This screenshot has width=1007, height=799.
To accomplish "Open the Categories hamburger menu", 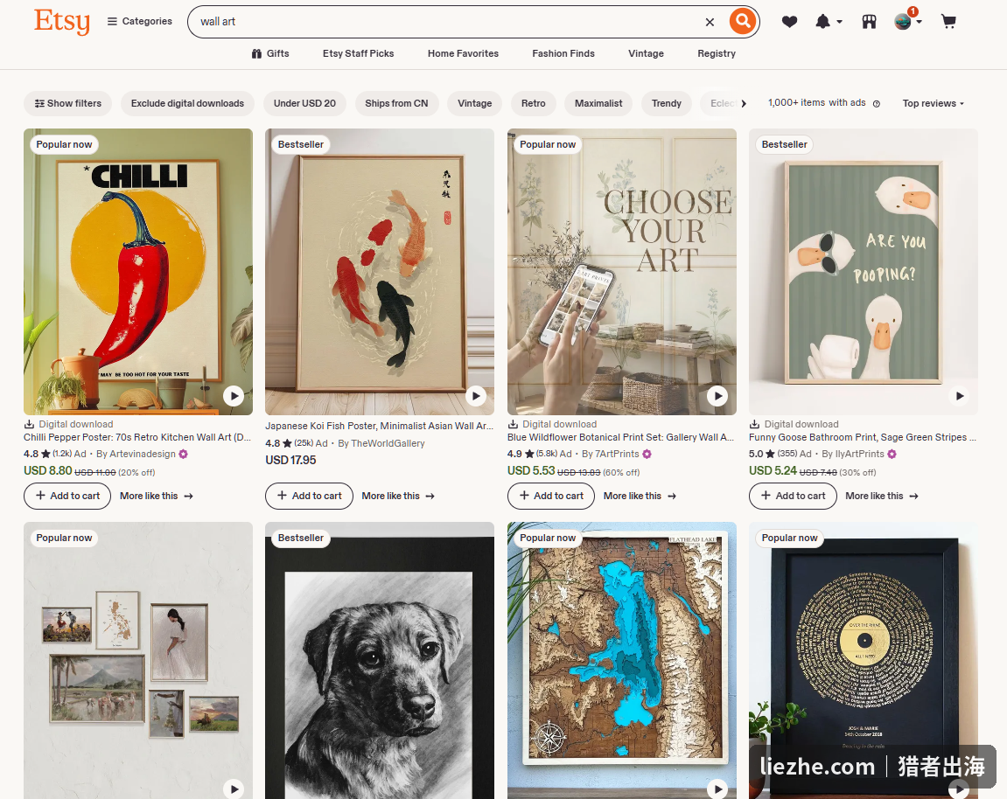I will (x=139, y=21).
